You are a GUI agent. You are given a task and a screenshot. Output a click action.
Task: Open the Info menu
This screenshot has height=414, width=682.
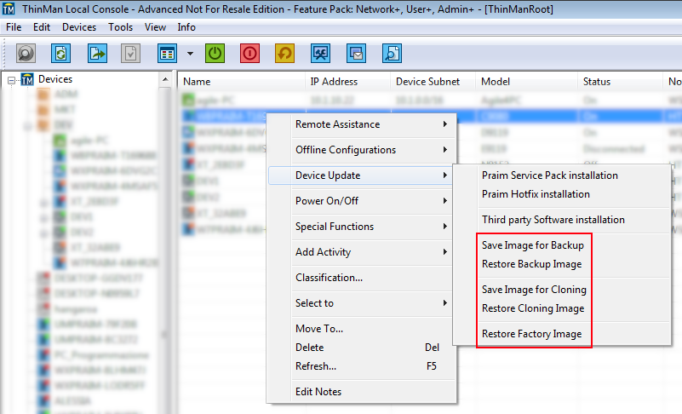click(186, 27)
